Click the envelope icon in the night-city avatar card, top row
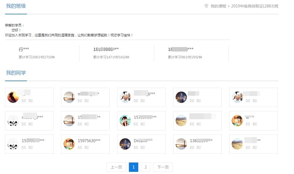Screen dimensions: 294x174 192,100
